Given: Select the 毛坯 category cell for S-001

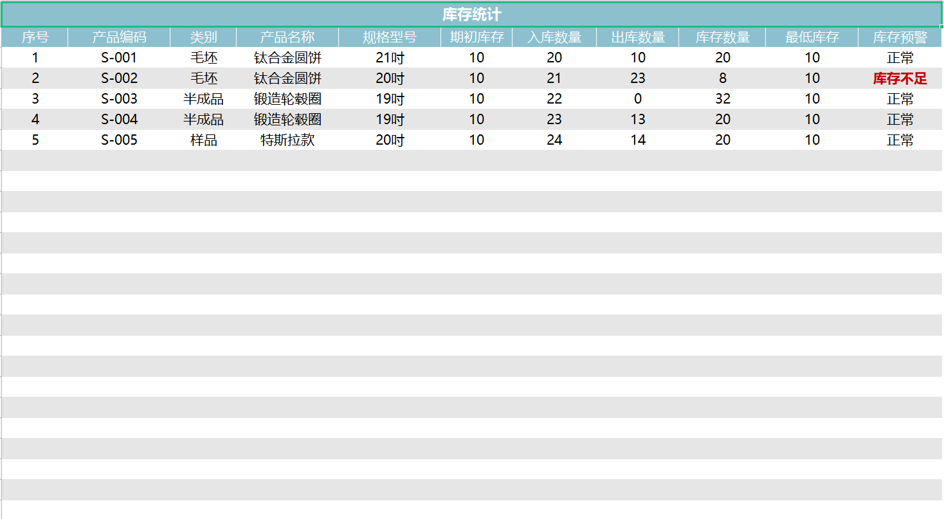Looking at the screenshot, I should click(203, 58).
